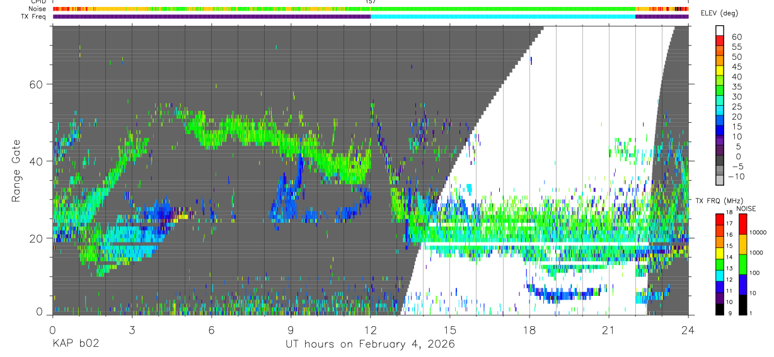The width and height of the screenshot is (774, 357).
Task: Click the '30' value on the ELEV scale
Action: point(737,96)
